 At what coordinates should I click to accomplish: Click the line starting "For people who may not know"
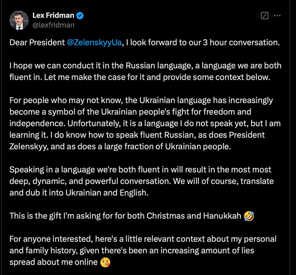tap(141, 101)
